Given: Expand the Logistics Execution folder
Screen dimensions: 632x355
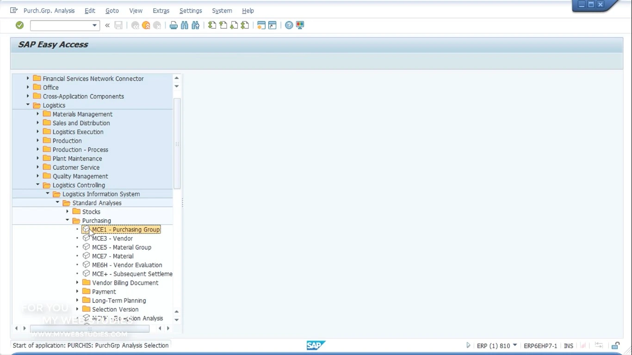Looking at the screenshot, I should (x=37, y=132).
